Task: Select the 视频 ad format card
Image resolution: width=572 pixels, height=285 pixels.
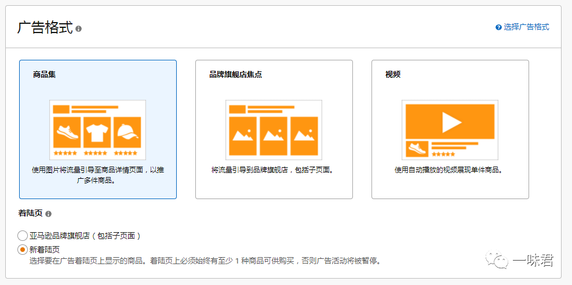Action: pyautogui.click(x=450, y=129)
